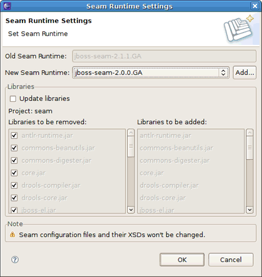Select commons-beanutils.jar in the libraries to be added
262x277 pixels.
tap(177, 148)
